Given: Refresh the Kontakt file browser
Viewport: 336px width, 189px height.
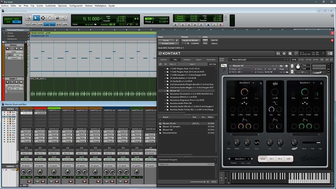Looking at the screenshot, I should (x=160, y=64).
